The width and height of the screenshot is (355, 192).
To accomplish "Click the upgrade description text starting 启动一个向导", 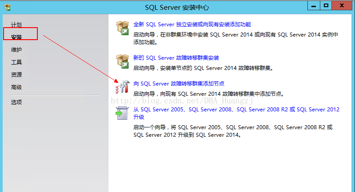I will coord(233,131).
